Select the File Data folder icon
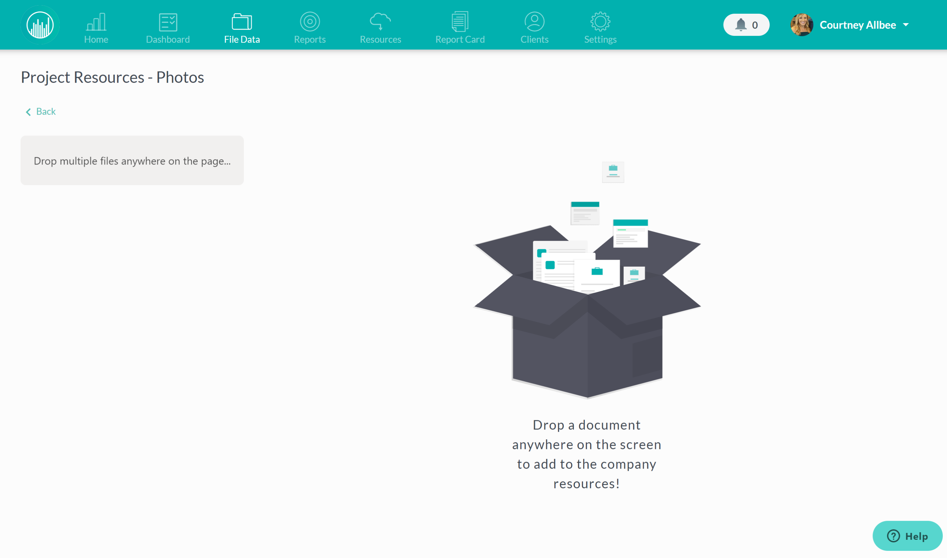This screenshot has height=558, width=947. click(x=242, y=22)
